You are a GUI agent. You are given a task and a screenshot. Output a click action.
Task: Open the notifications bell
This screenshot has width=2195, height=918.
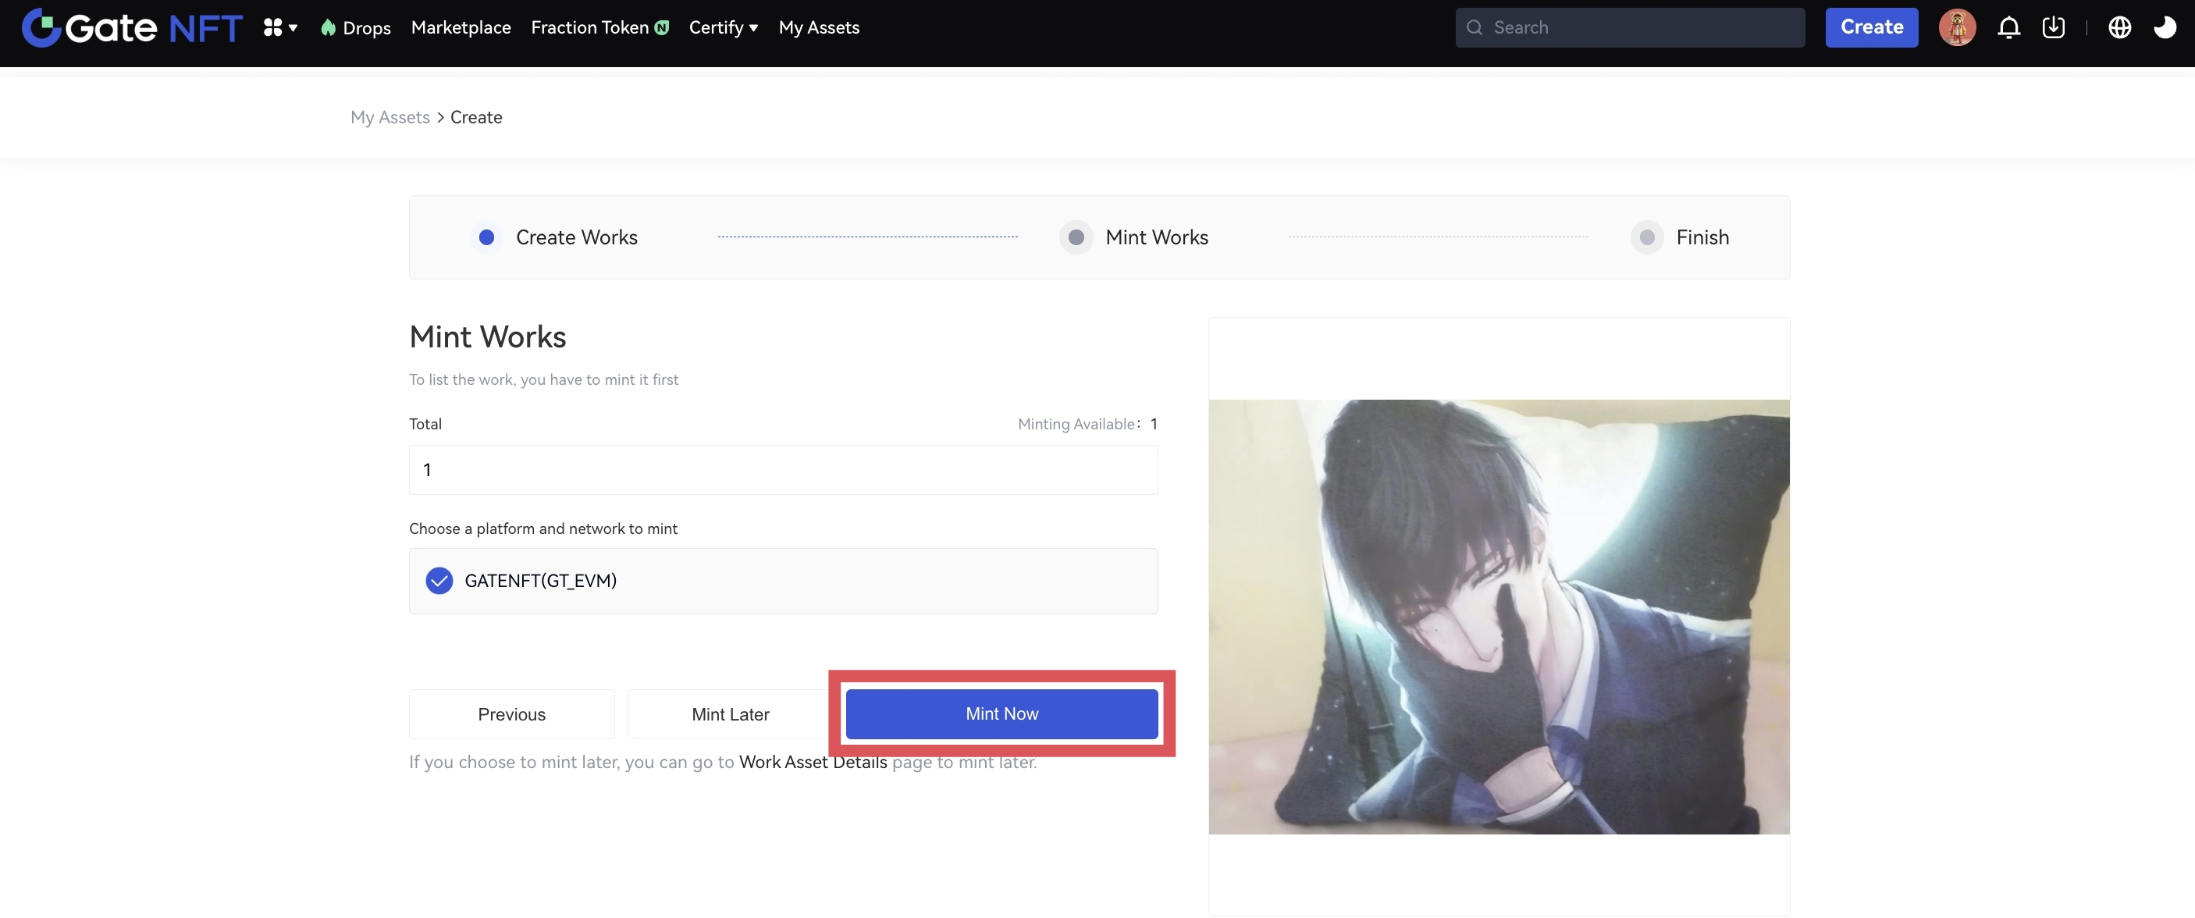point(2008,27)
